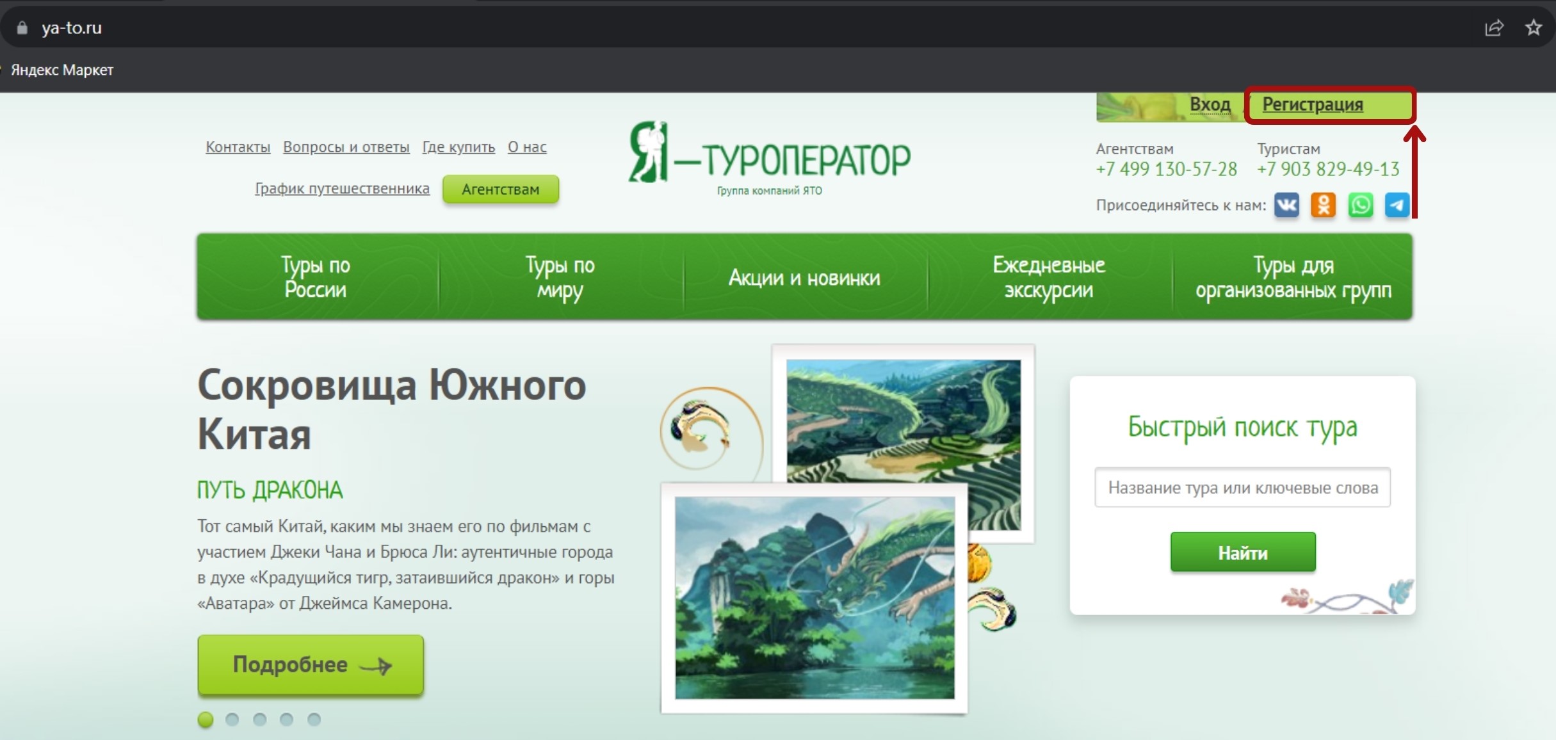1556x740 pixels.
Task: Open the VK social network icon
Action: click(x=1286, y=205)
